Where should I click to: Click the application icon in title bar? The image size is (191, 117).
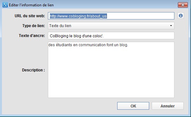click(5, 5)
